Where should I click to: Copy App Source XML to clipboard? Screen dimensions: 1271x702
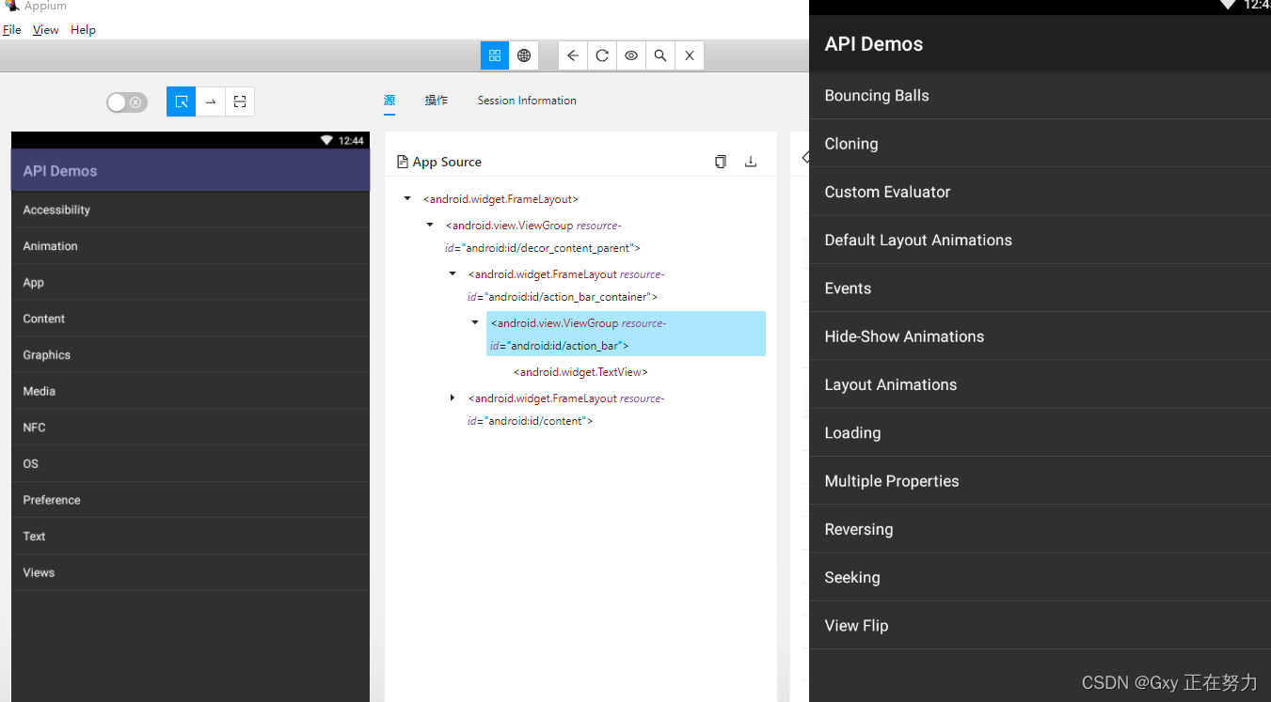(x=721, y=162)
